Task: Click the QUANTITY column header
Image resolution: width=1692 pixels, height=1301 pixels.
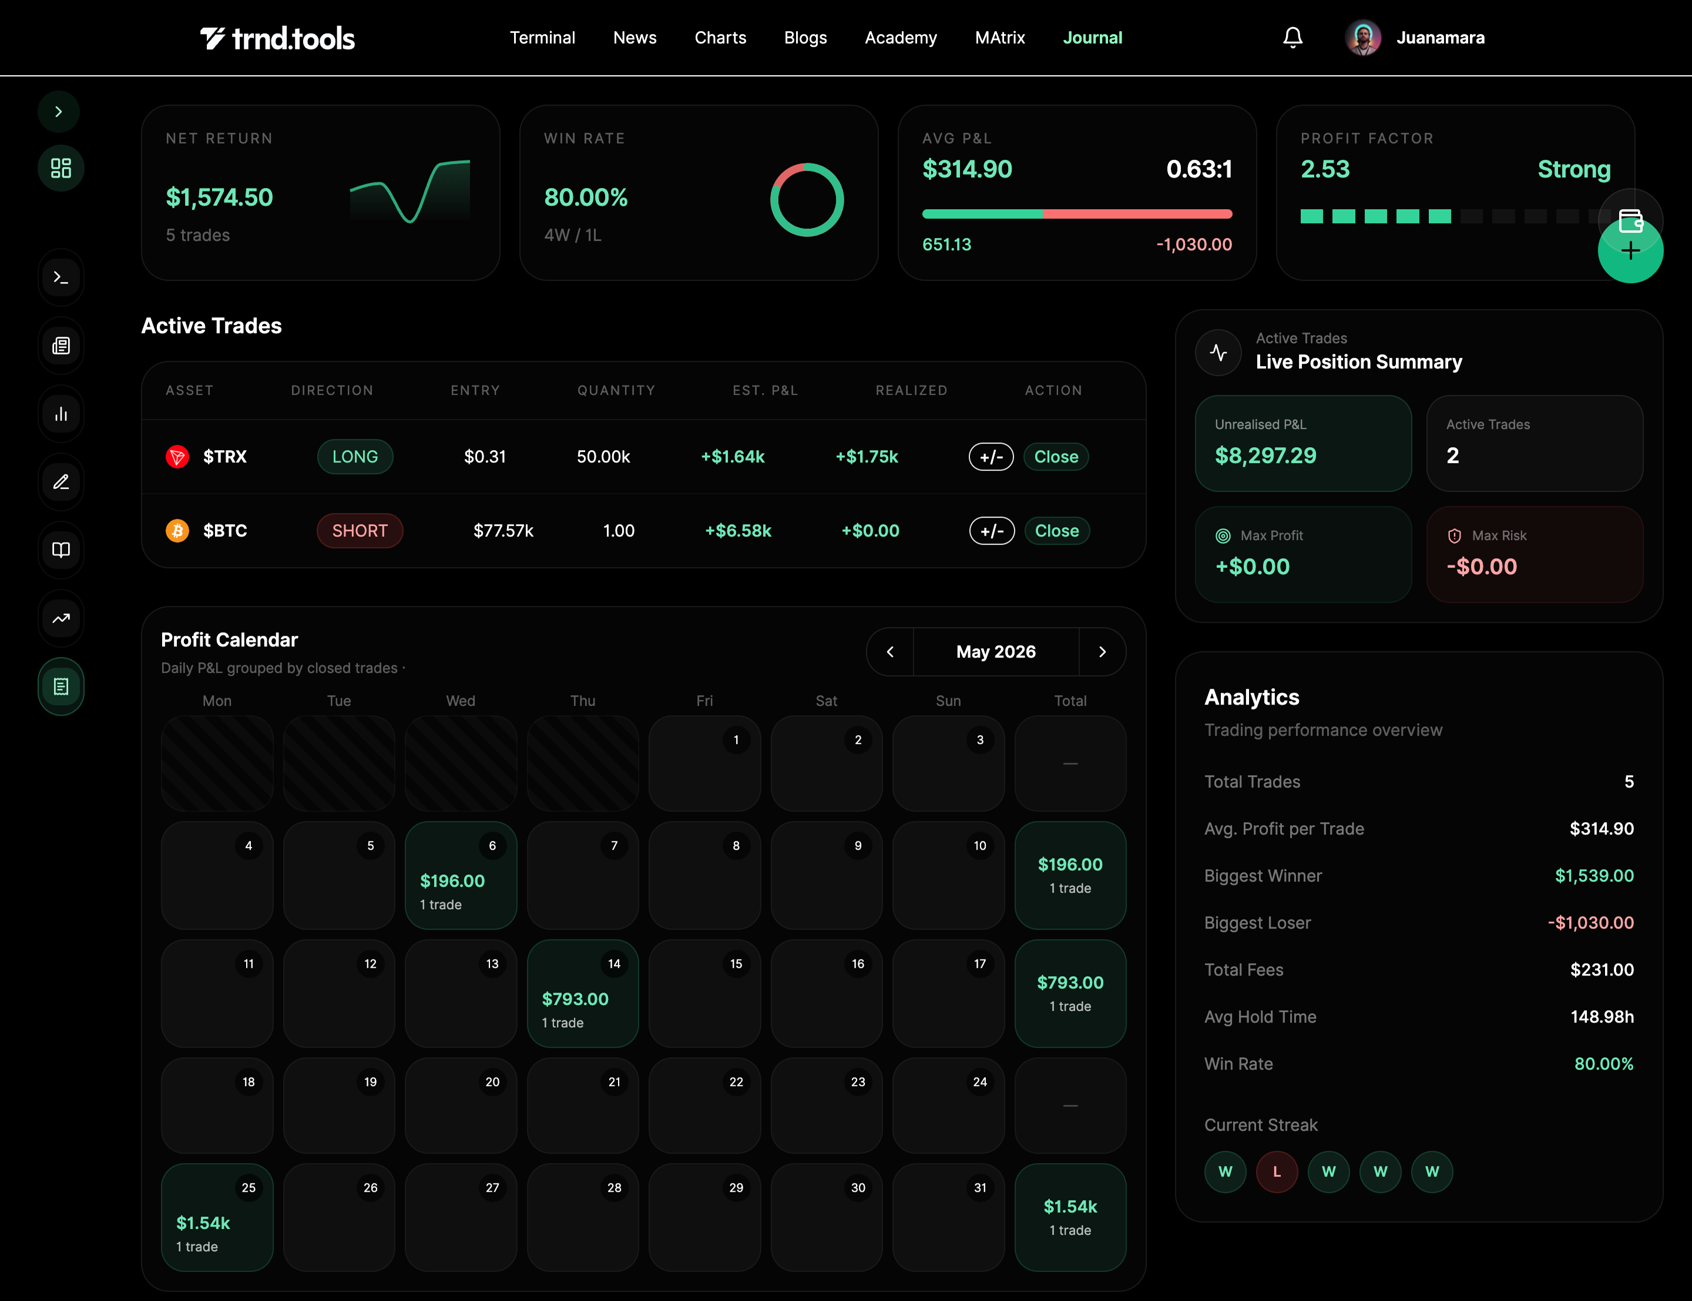Action: click(x=616, y=390)
